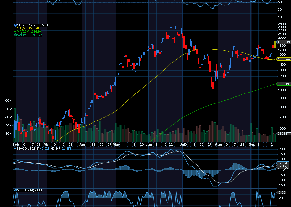Click the 800 price axis label
The width and height of the screenshot is (291, 207).
(x=283, y=107)
